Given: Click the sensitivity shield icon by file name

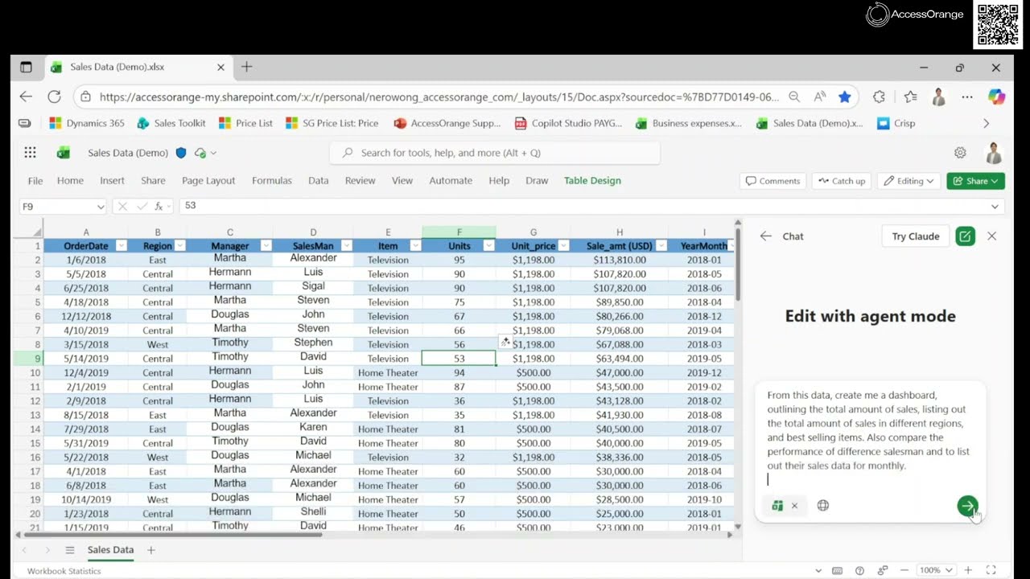Looking at the screenshot, I should [x=181, y=153].
